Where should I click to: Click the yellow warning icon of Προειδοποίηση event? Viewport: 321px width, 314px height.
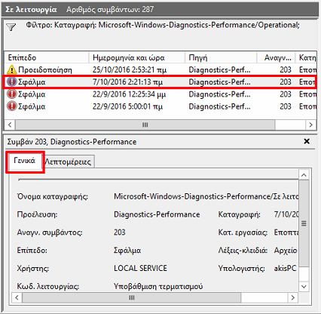pos(11,69)
